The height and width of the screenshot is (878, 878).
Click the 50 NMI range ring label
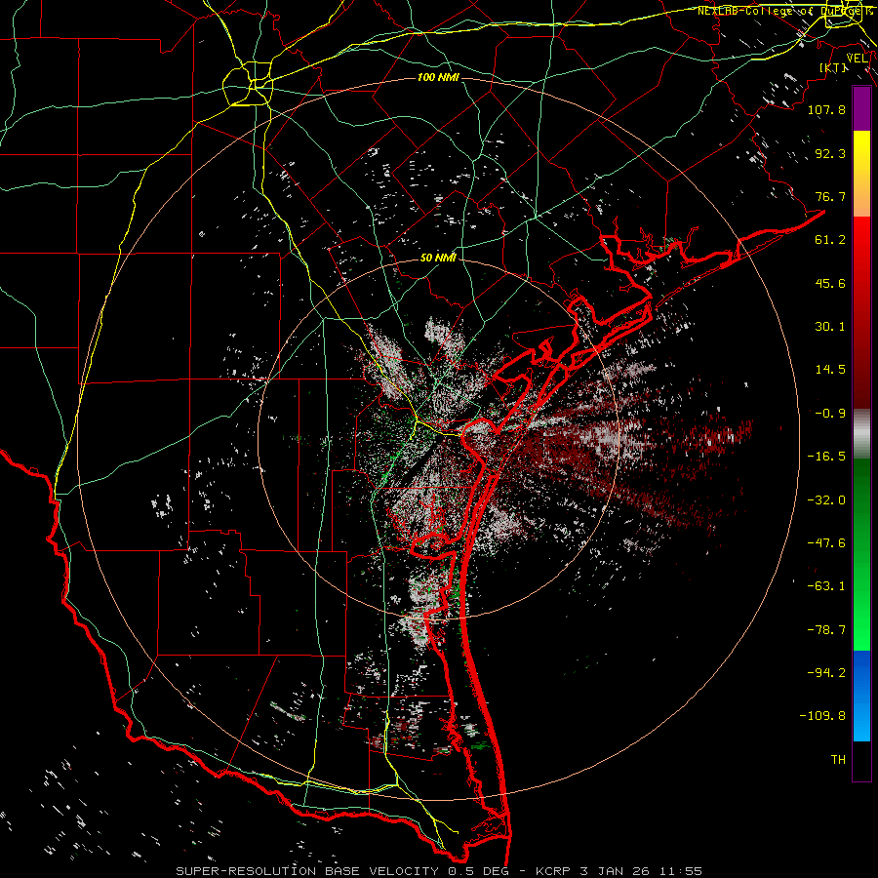tap(438, 258)
